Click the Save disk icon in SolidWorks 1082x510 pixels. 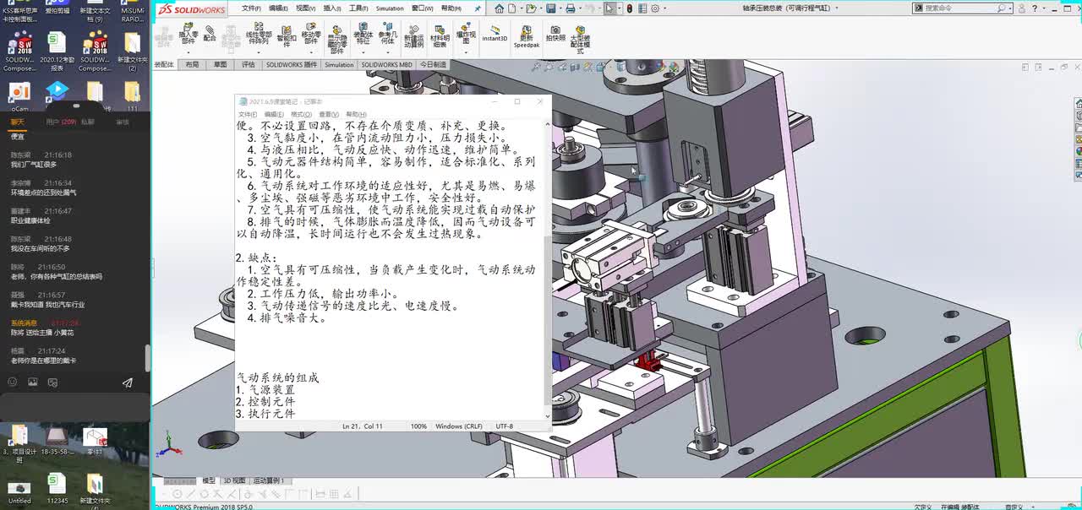pos(550,8)
